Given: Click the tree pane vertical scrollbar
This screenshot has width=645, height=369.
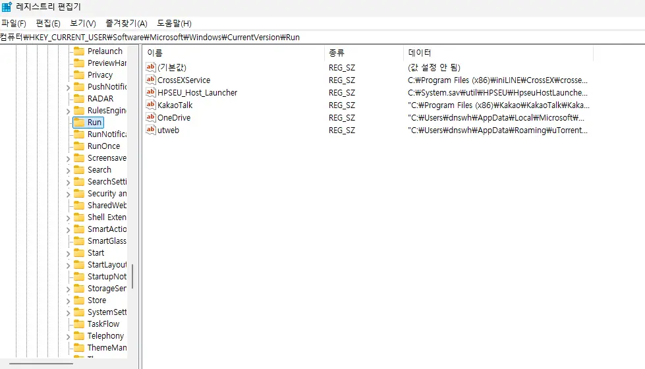Looking at the screenshot, I should coord(132,276).
